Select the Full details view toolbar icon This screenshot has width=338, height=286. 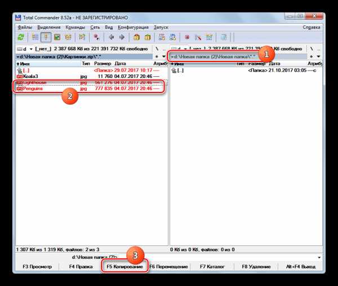pyautogui.click(x=46, y=37)
